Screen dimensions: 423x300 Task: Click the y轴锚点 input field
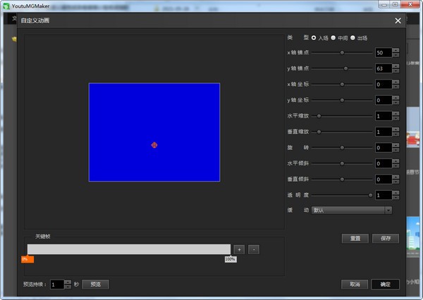point(383,69)
